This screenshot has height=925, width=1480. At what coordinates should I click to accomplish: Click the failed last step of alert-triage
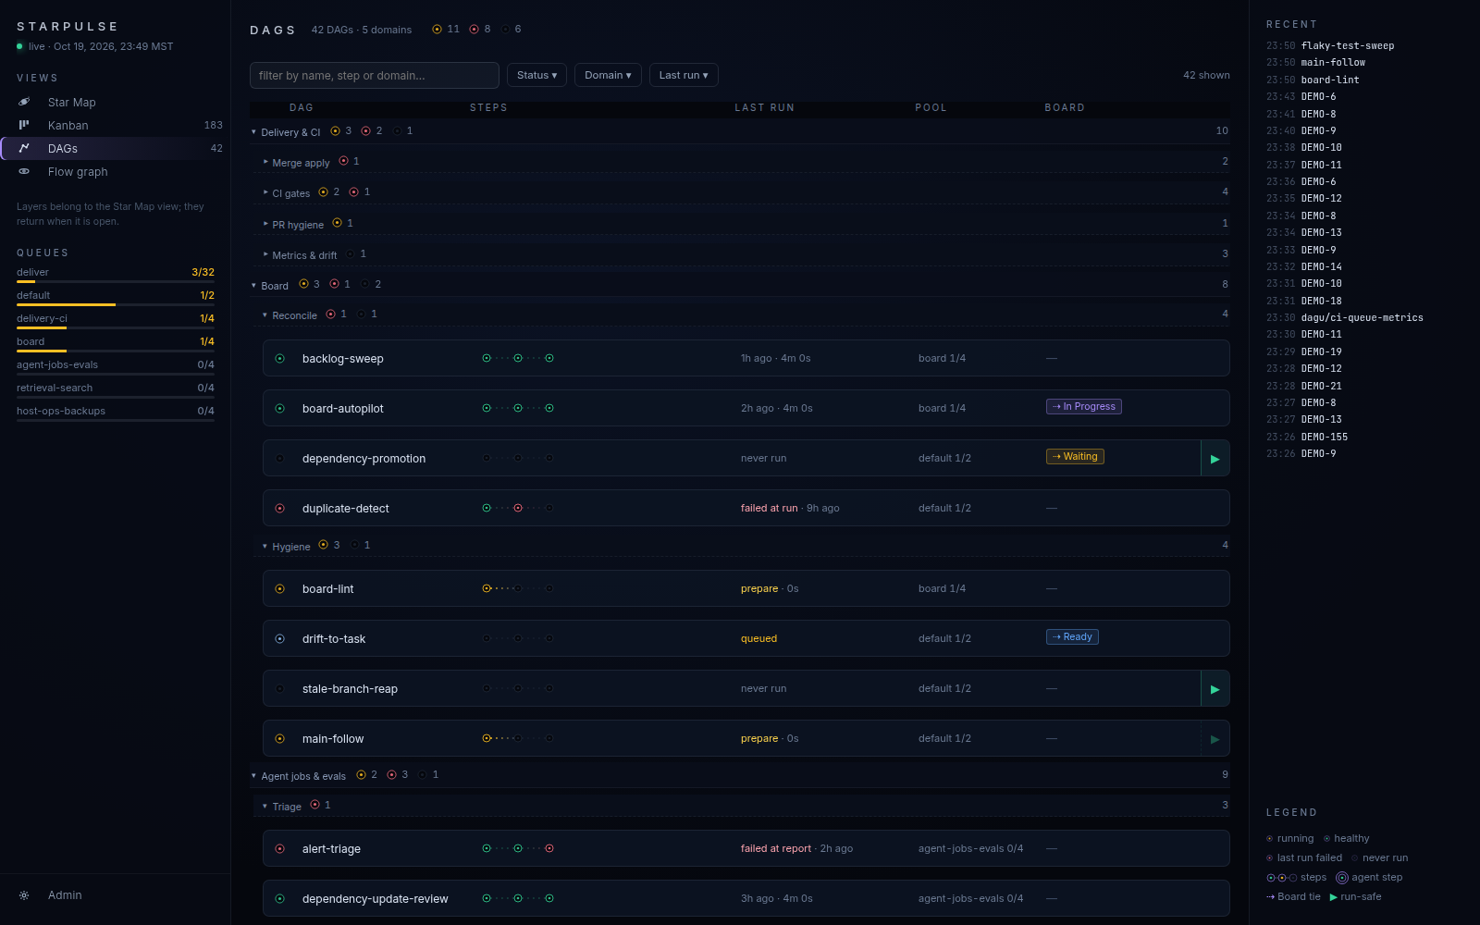click(549, 848)
